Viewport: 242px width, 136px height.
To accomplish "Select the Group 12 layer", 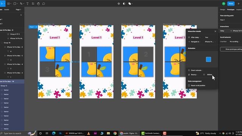I will coord(4,86).
